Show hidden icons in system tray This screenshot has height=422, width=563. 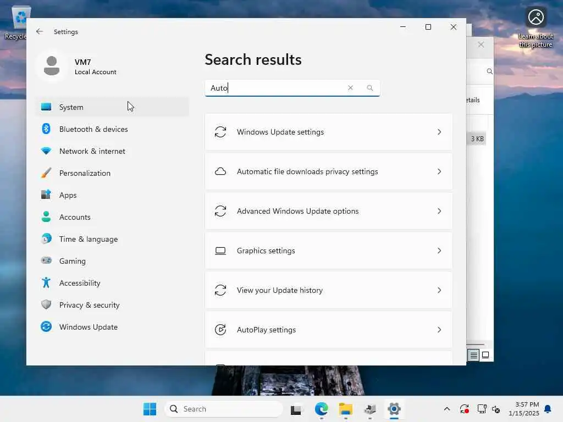pyautogui.click(x=446, y=409)
